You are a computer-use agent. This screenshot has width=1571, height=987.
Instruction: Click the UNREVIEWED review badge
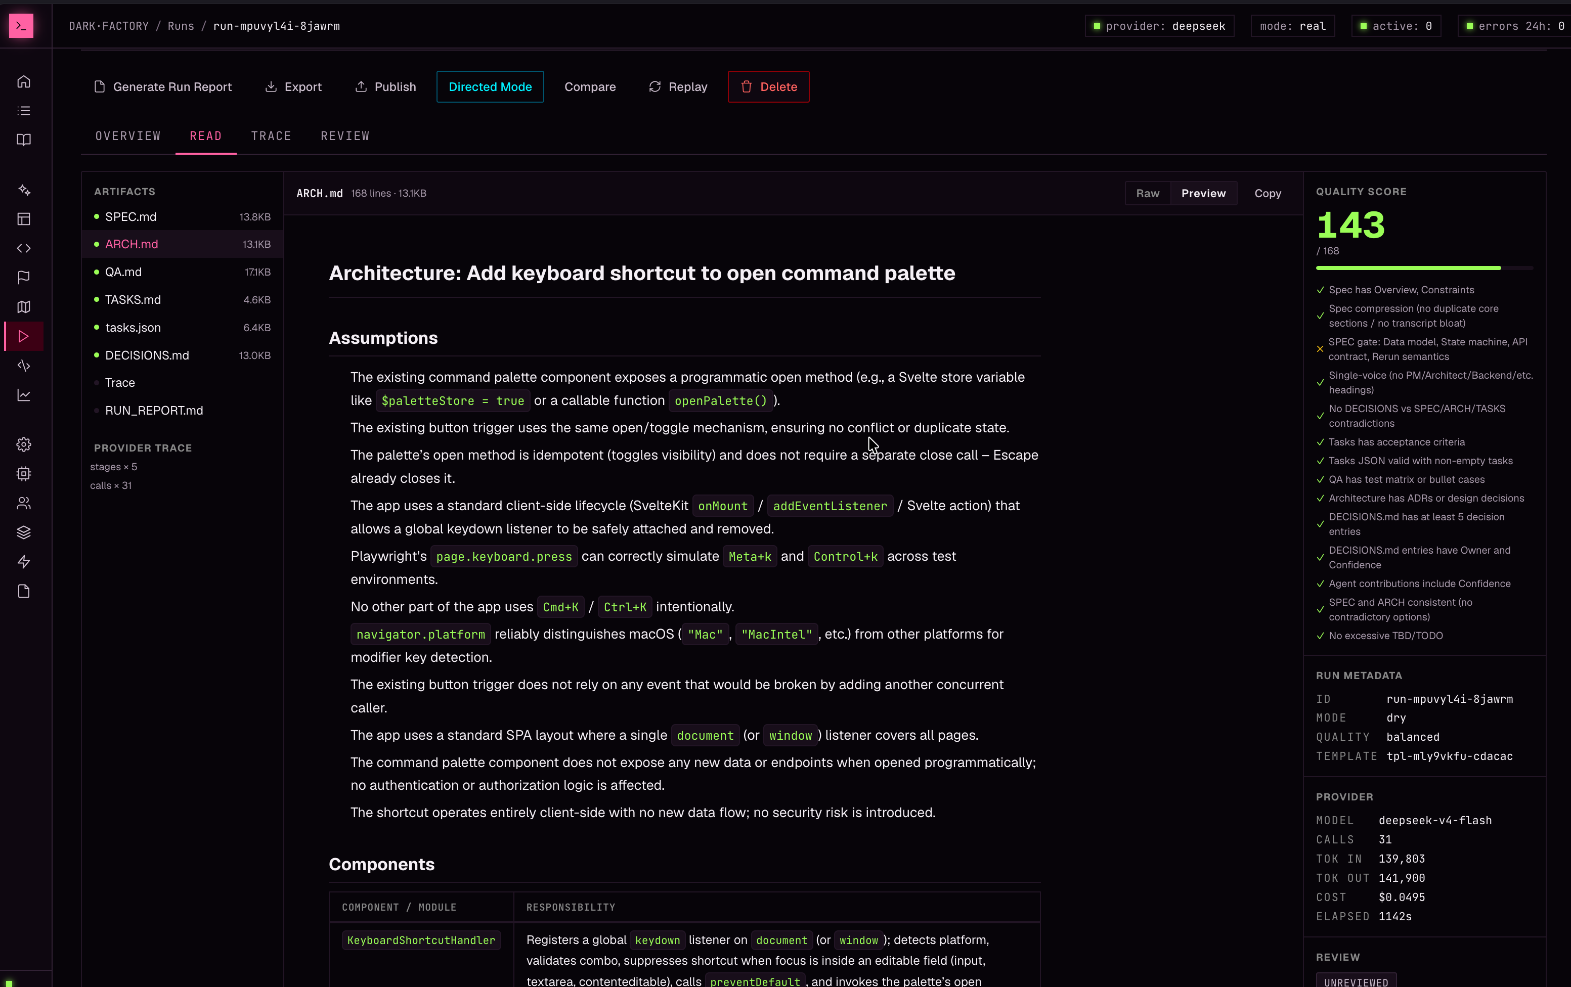1356,981
